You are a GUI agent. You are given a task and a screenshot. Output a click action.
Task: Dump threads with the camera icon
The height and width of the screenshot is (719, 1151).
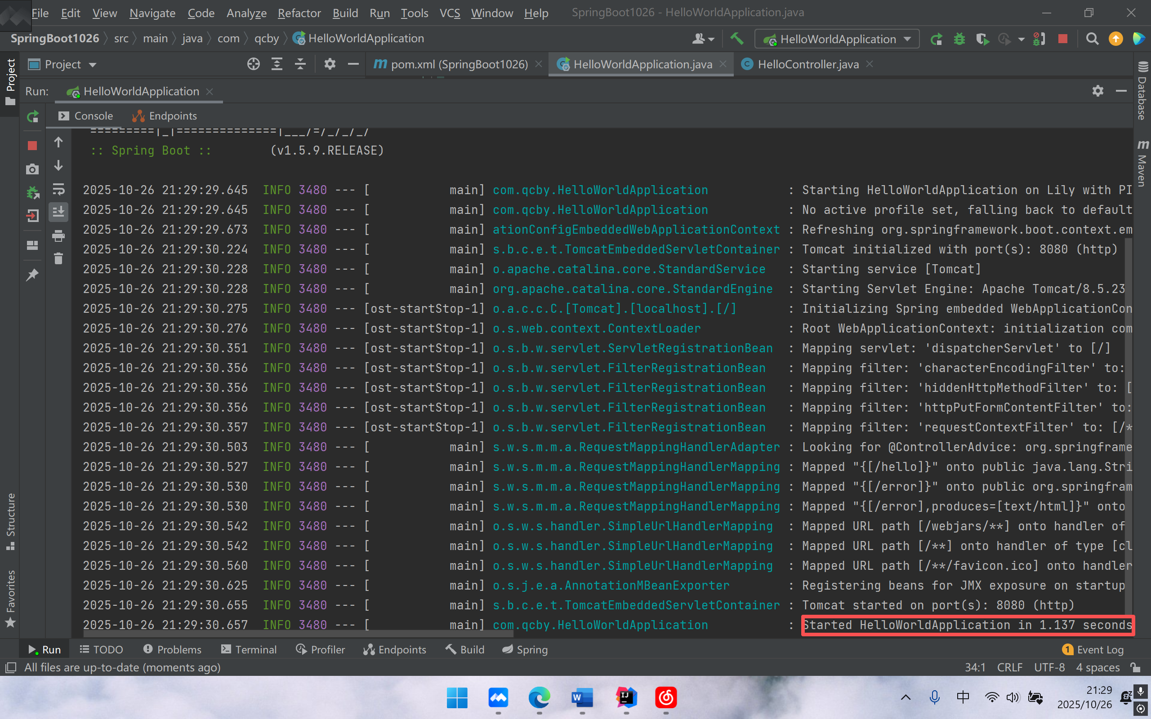(x=32, y=169)
